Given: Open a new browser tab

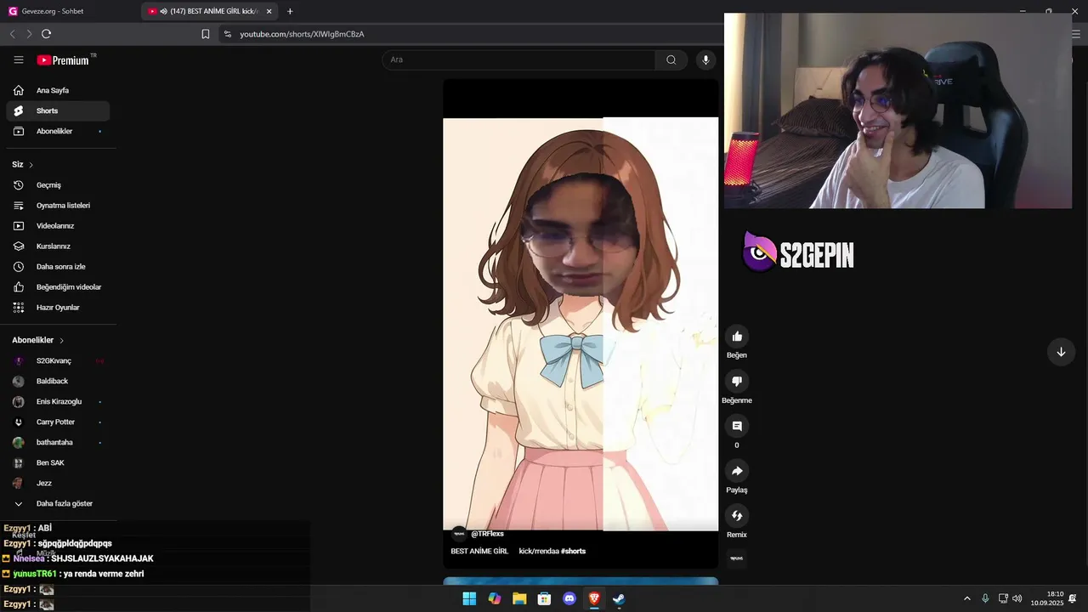Looking at the screenshot, I should click(290, 11).
